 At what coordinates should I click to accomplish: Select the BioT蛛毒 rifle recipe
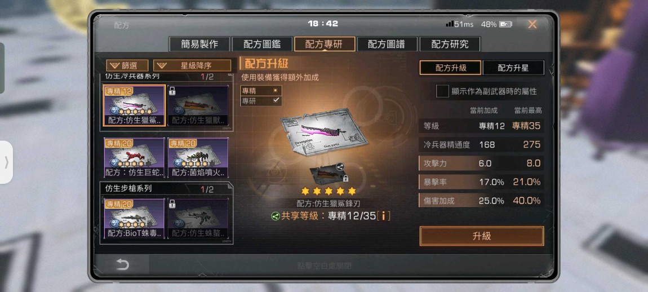point(134,218)
